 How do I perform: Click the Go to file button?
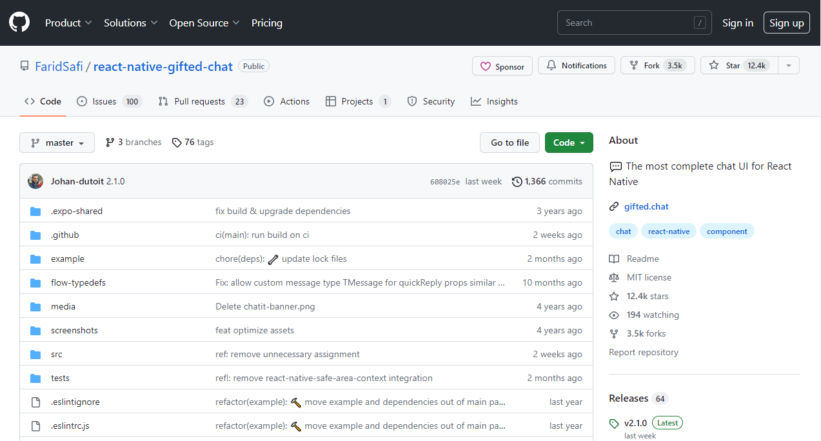(509, 142)
